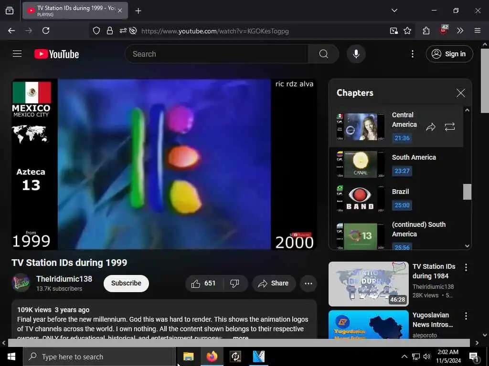This screenshot has height=366, width=489.
Task: Like the video with thumbs up
Action: [203, 283]
